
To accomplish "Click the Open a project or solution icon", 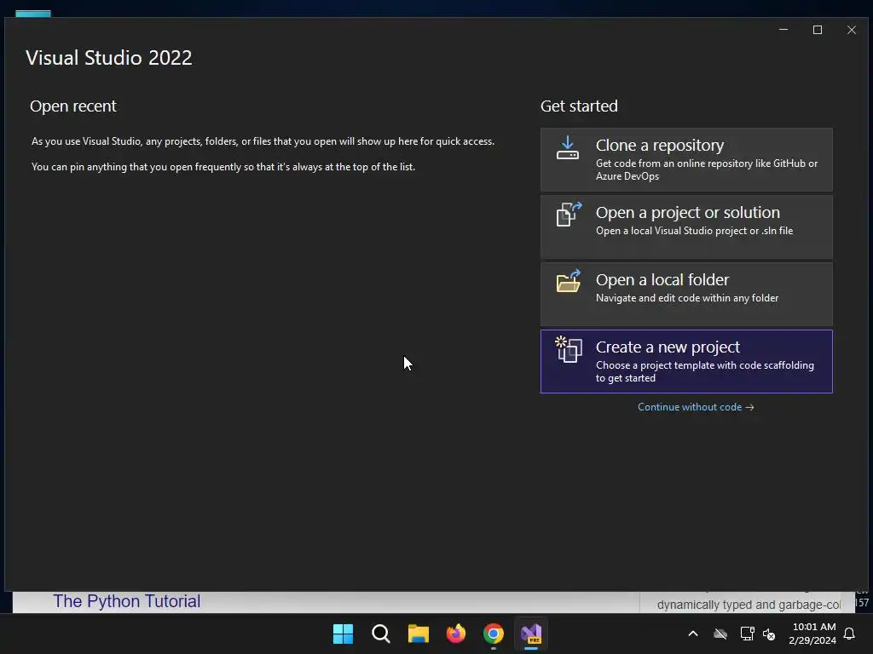I will coord(569,214).
